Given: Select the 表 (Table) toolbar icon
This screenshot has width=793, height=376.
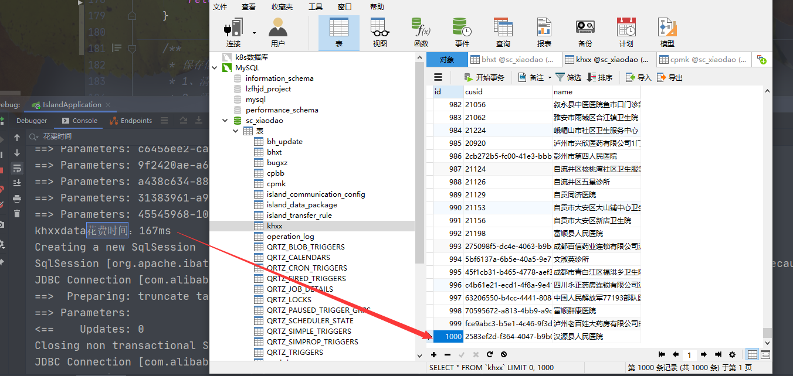Looking at the screenshot, I should click(339, 32).
